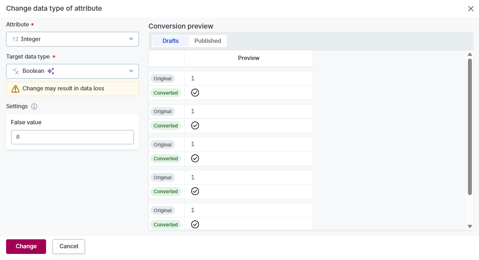479x260 pixels.
Task: Click the checkmark in the last Converted row
Action: [195, 224]
